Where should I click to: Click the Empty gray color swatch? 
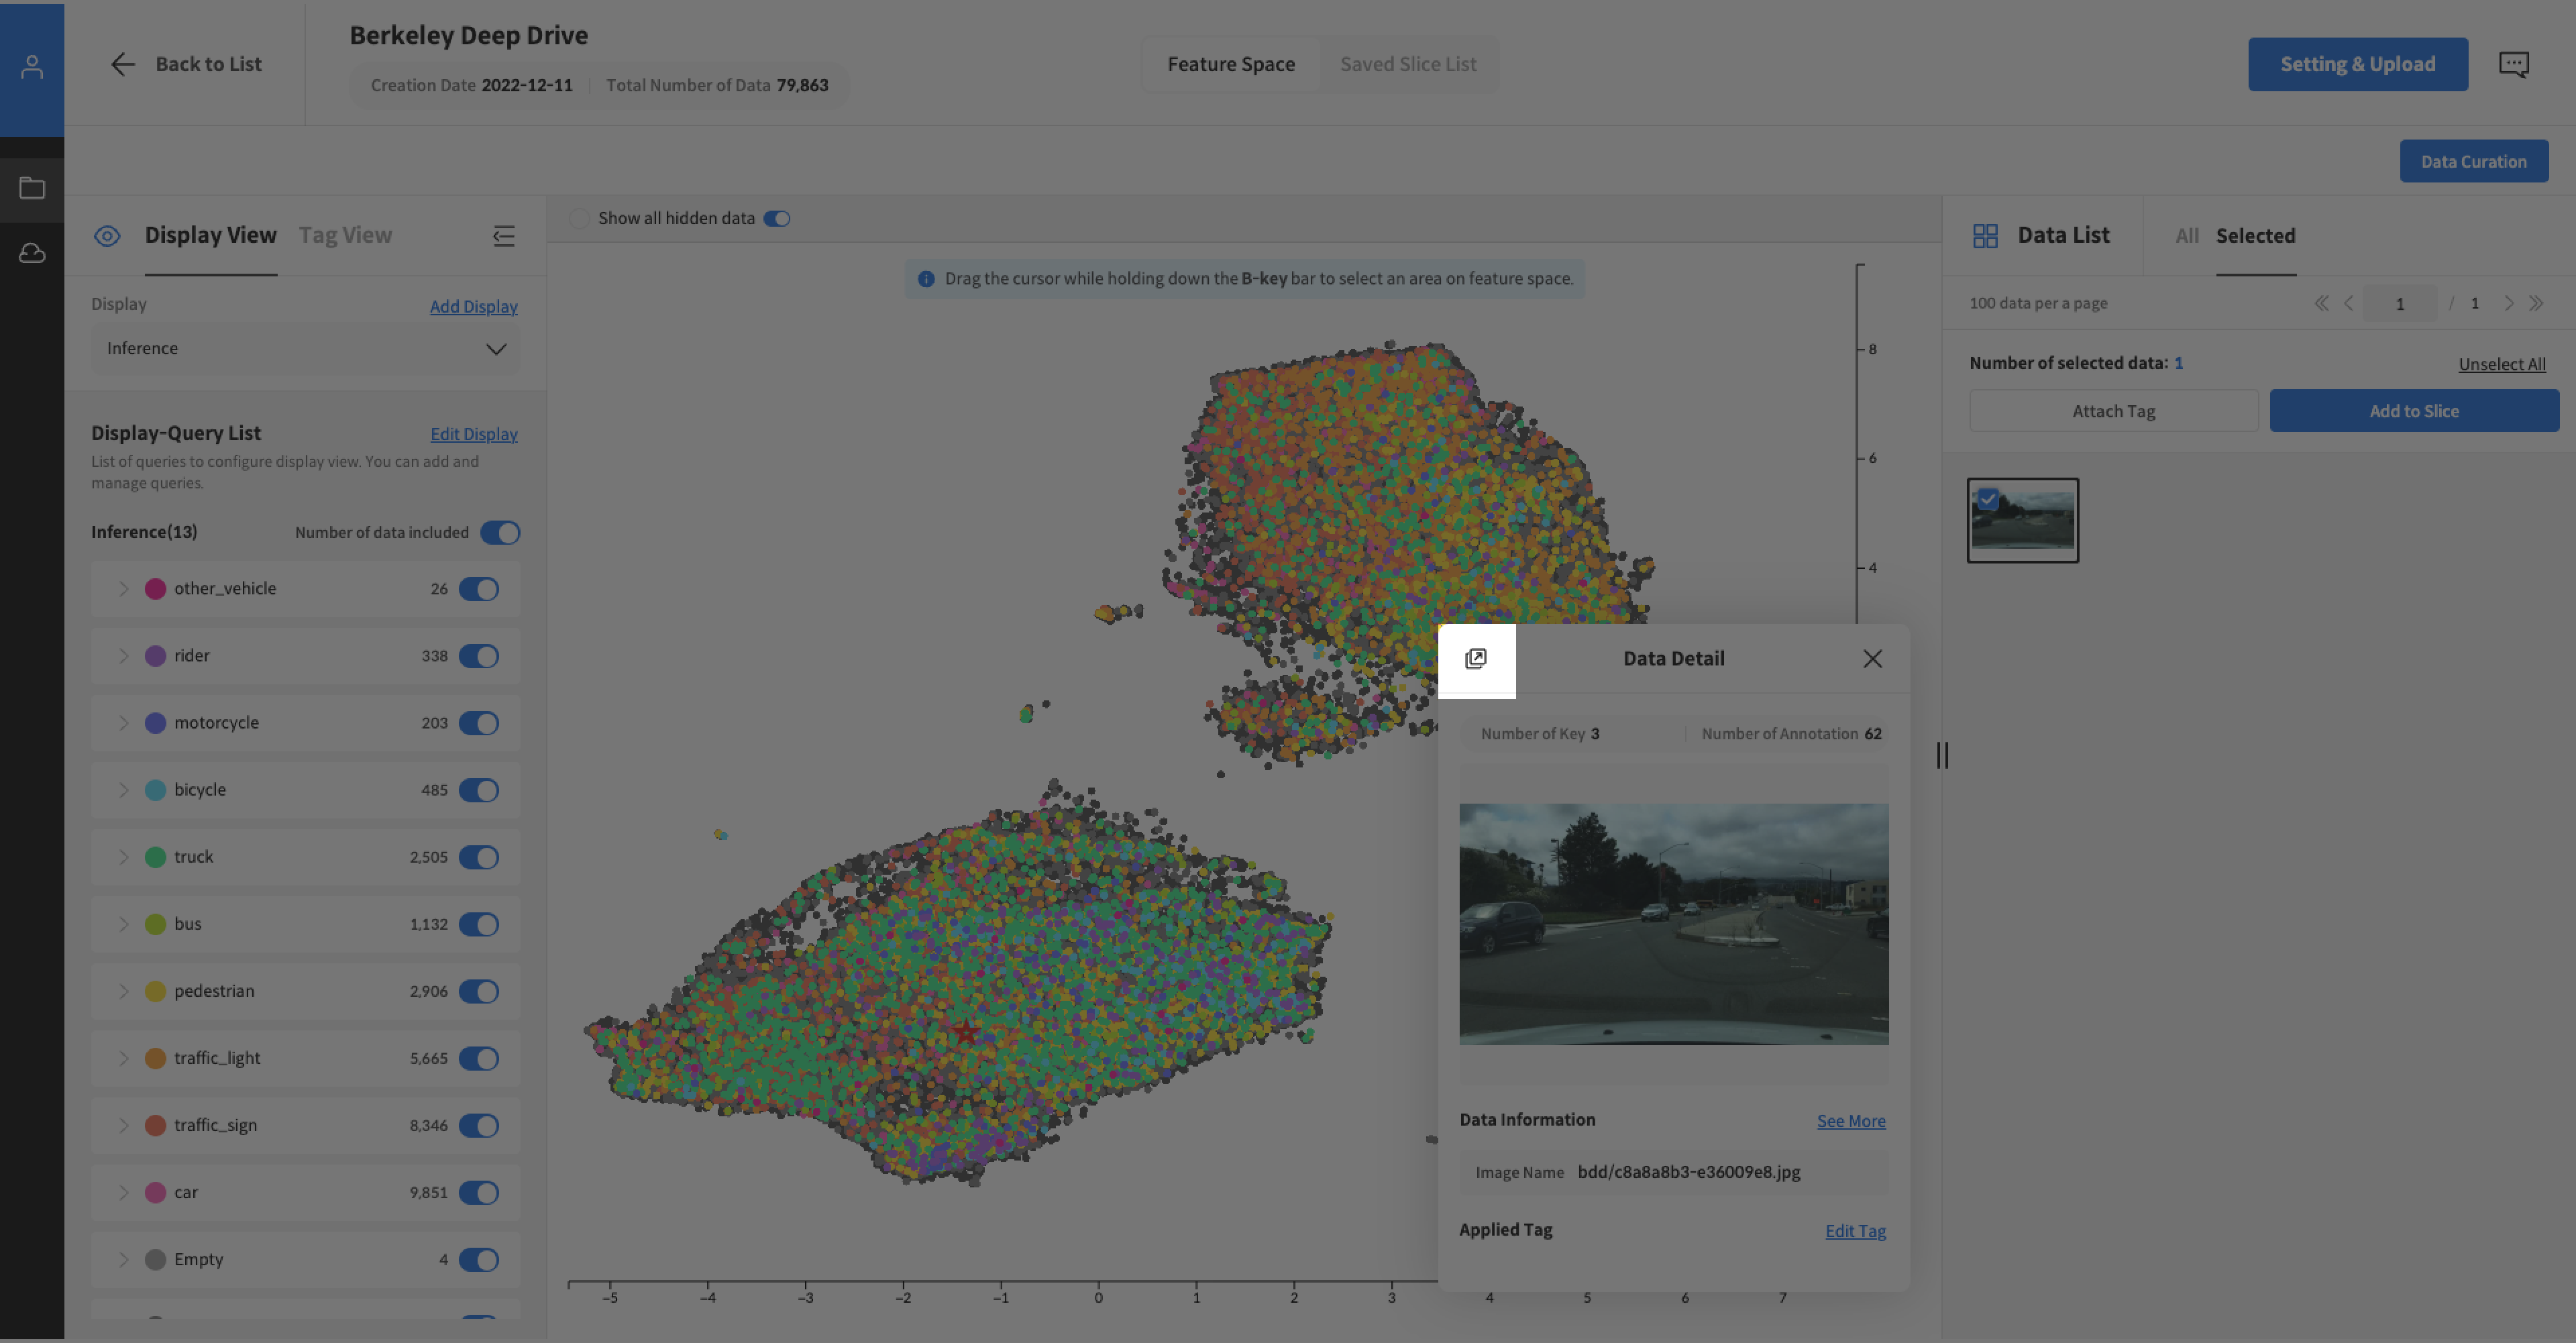(x=155, y=1259)
